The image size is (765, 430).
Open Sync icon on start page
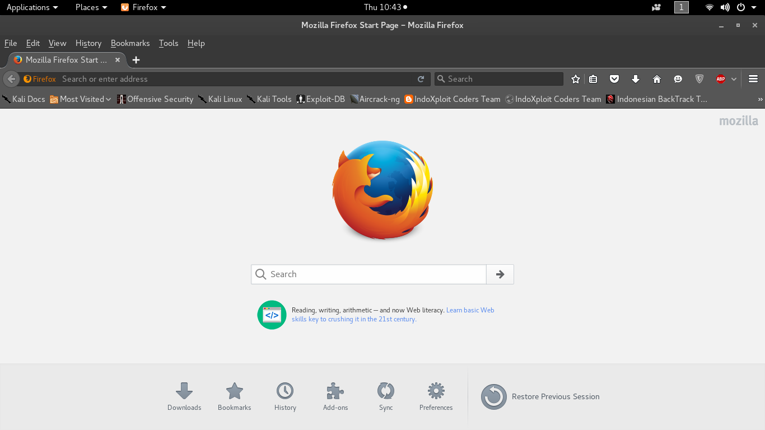pyautogui.click(x=386, y=396)
